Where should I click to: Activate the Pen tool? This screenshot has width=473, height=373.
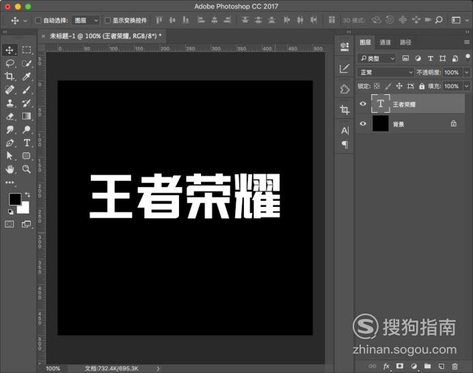point(10,143)
